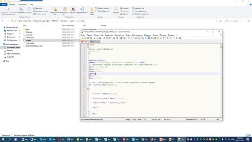The width and height of the screenshot is (252, 142).
Task: Click the Notepad++ vertical scrollbar
Action: 221,80
